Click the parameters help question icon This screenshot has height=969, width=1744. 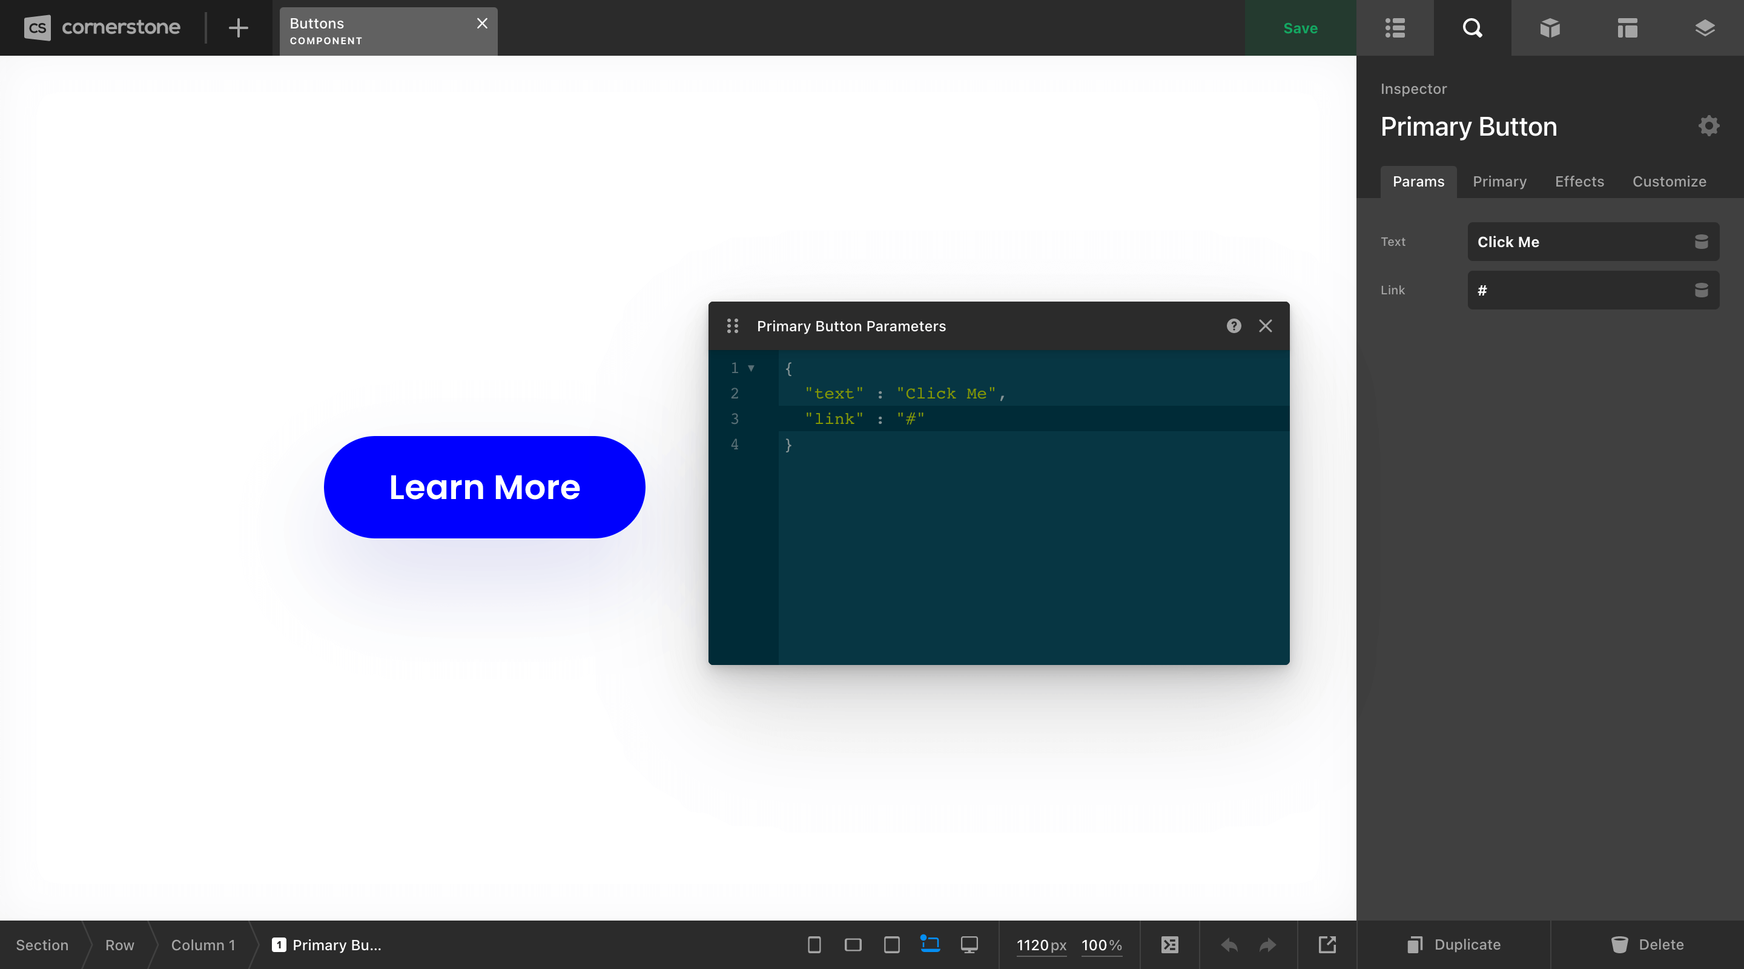tap(1234, 326)
